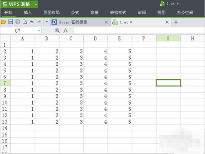Click cell A13 containing 1

click(x=22, y=122)
